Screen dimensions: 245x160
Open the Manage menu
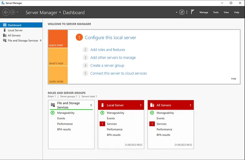click(x=204, y=12)
